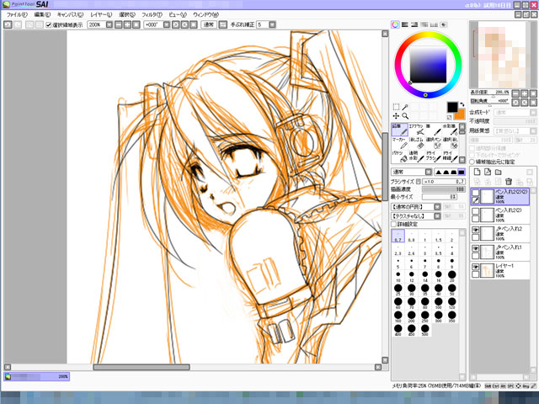Select the 消しゴム eraser tool
This screenshot has width=539, height=404.
[416, 143]
